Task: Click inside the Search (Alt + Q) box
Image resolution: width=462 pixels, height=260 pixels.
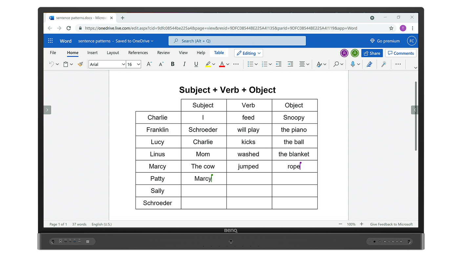Action: click(x=237, y=40)
